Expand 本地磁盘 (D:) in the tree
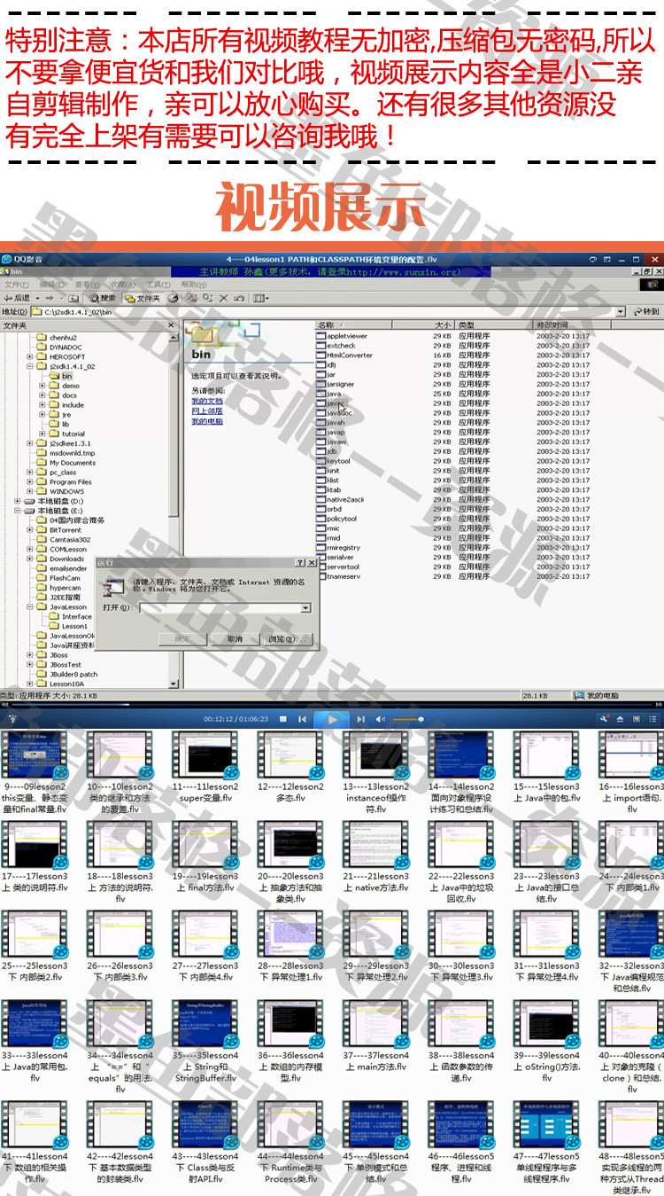 tap(18, 501)
